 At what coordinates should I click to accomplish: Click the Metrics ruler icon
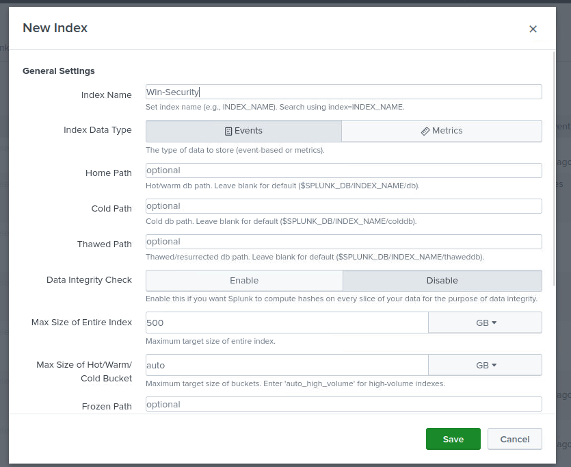425,131
